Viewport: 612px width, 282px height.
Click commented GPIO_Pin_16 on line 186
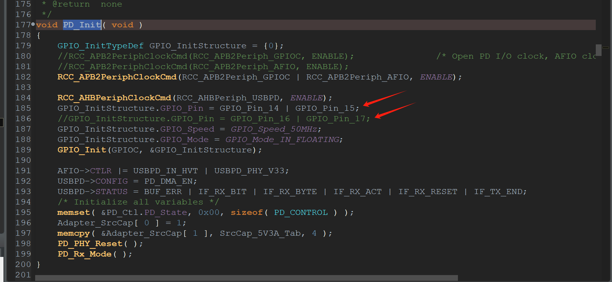(260, 119)
